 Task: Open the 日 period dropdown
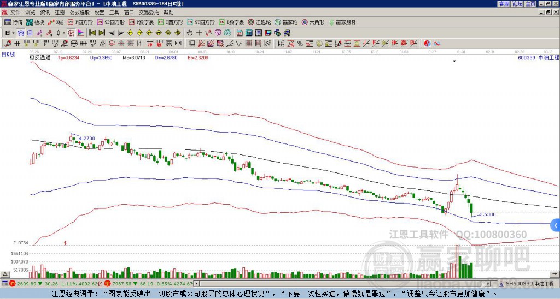click(10, 33)
